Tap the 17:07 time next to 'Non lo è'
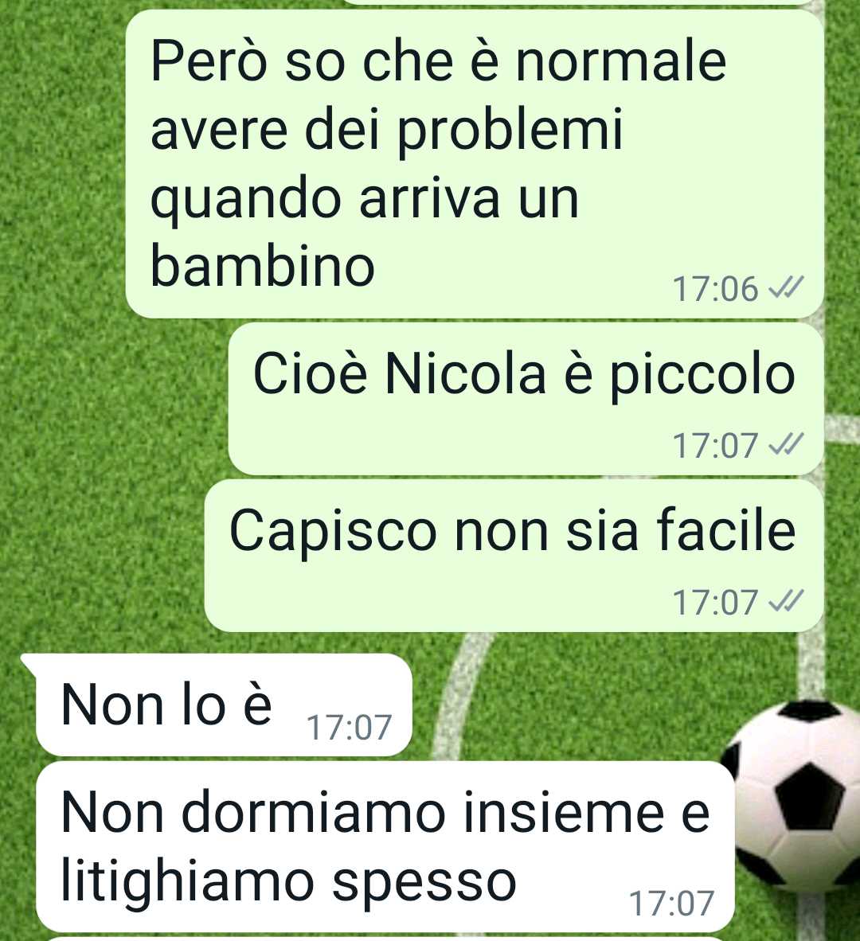Screen dimensions: 860x941 (350, 728)
